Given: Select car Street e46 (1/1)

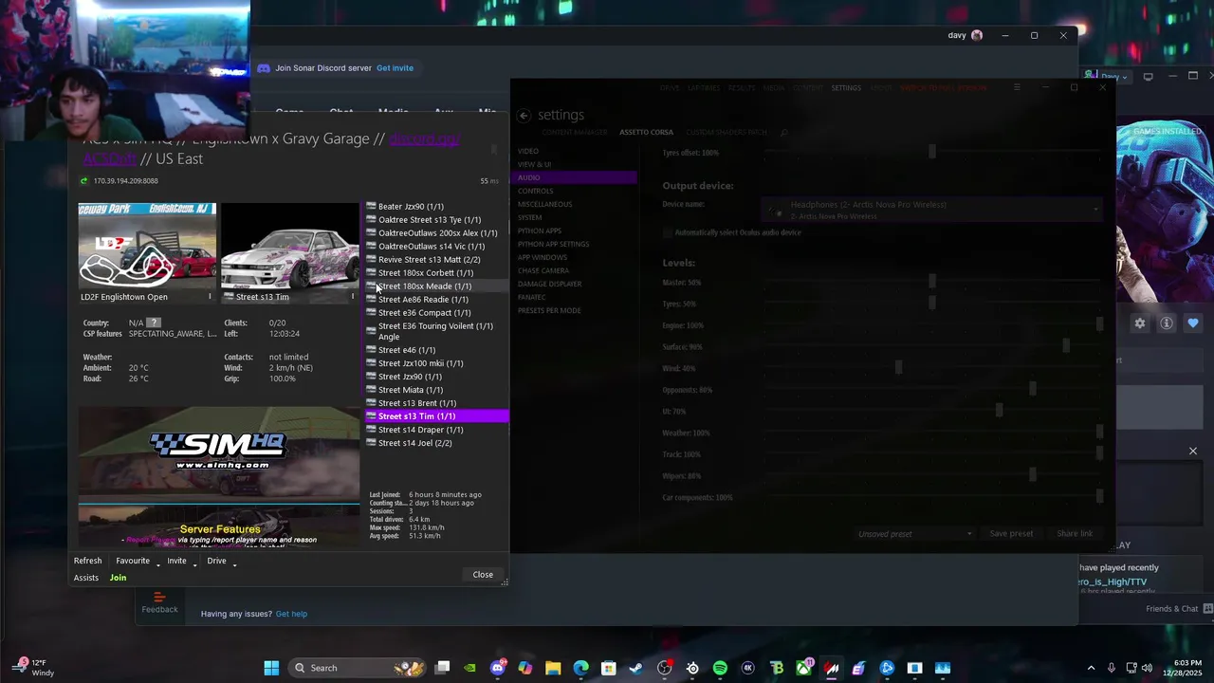Looking at the screenshot, I should tap(437, 350).
